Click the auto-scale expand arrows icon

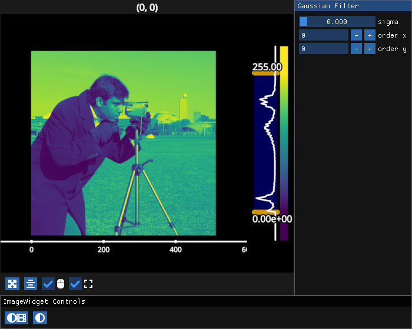12,284
